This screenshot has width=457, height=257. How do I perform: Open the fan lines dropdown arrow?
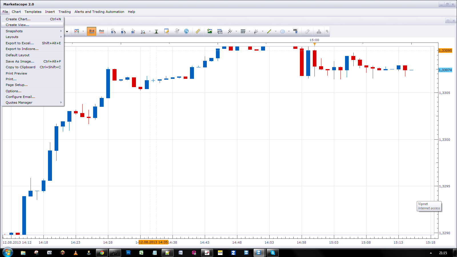pos(262,31)
